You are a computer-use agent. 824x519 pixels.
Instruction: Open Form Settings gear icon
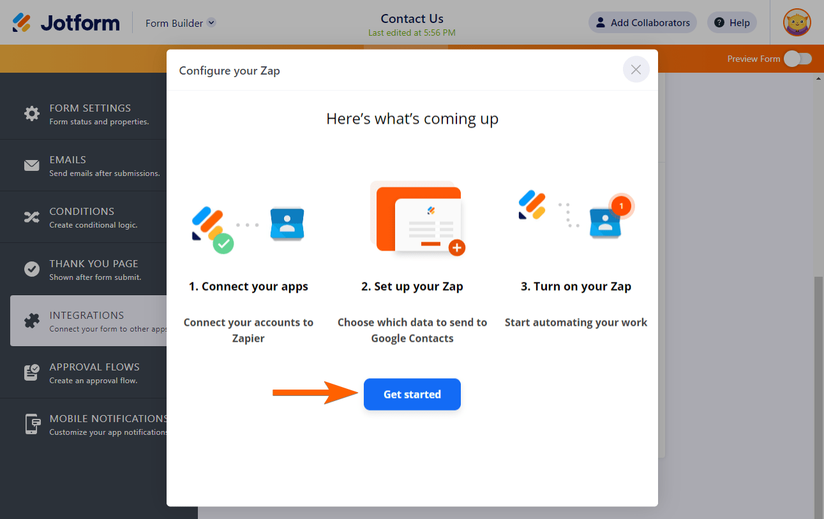32,113
